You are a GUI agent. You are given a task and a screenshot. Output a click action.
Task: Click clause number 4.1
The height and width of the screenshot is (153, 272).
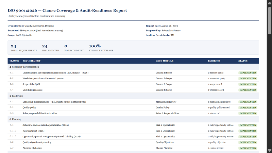[x=12, y=73]
